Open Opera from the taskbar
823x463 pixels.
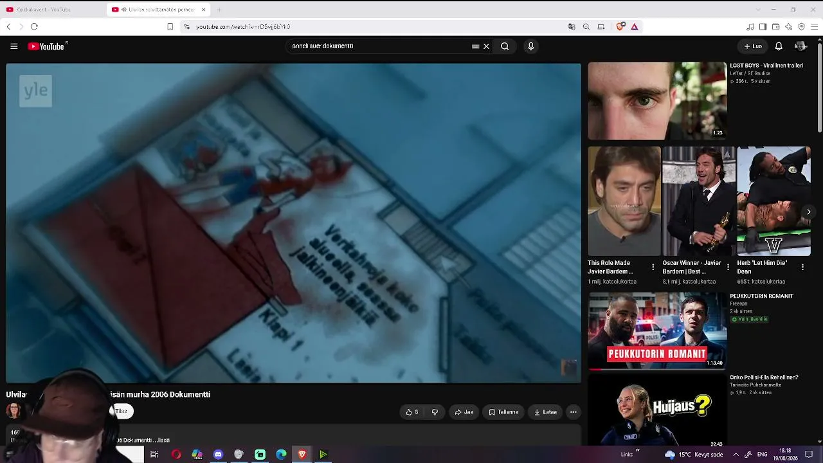176,455
